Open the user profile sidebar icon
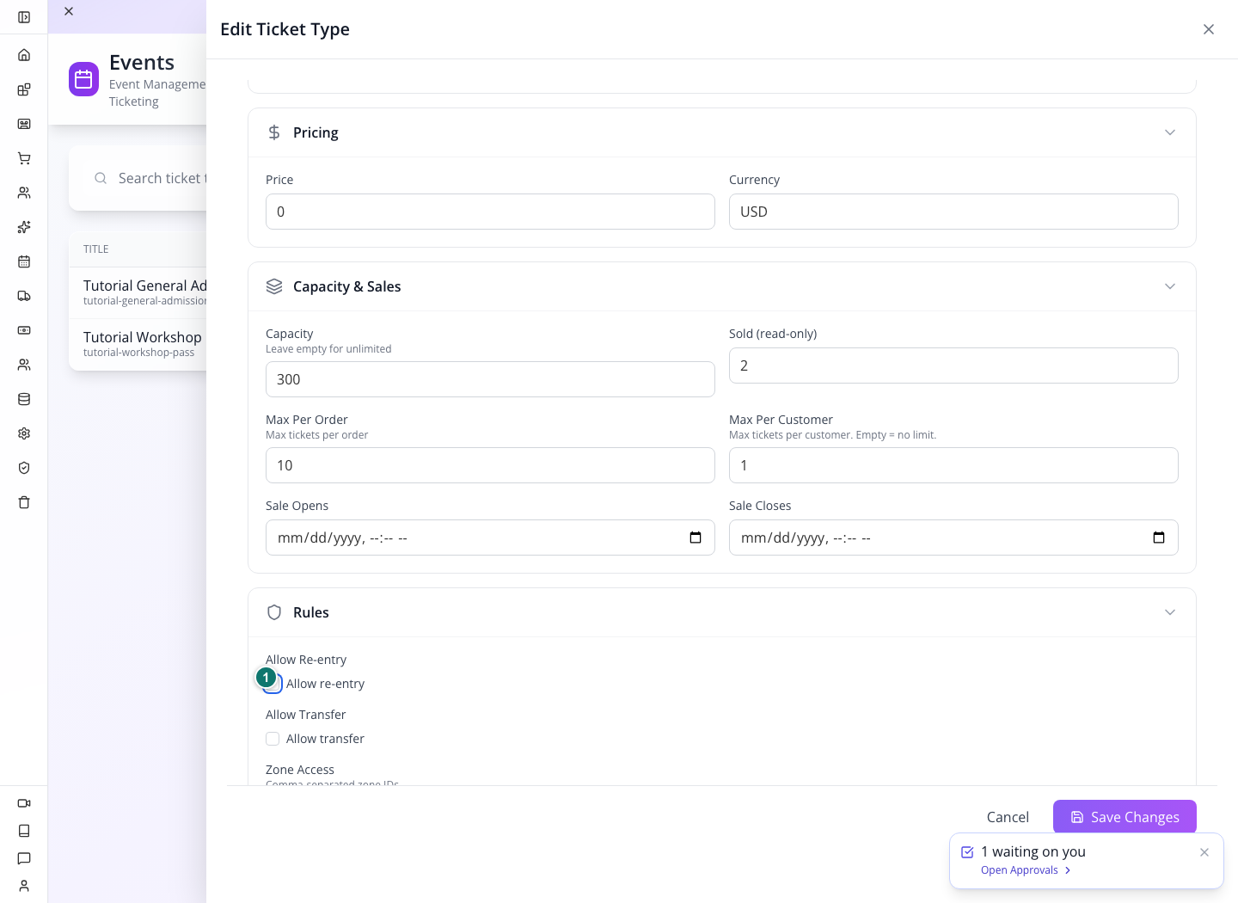 point(24,886)
